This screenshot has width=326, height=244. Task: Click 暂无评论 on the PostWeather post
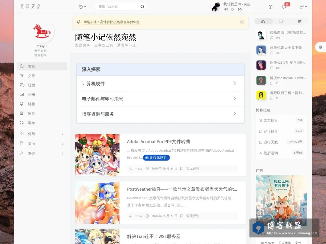click(193, 216)
